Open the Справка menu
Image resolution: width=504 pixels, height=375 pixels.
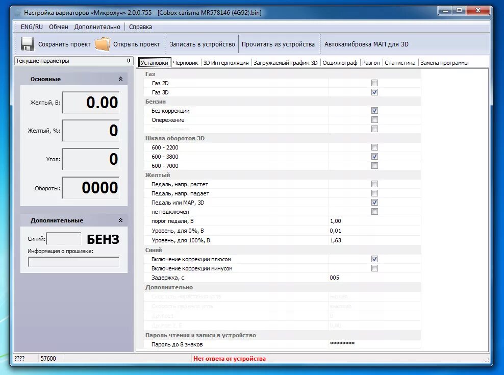[140, 27]
